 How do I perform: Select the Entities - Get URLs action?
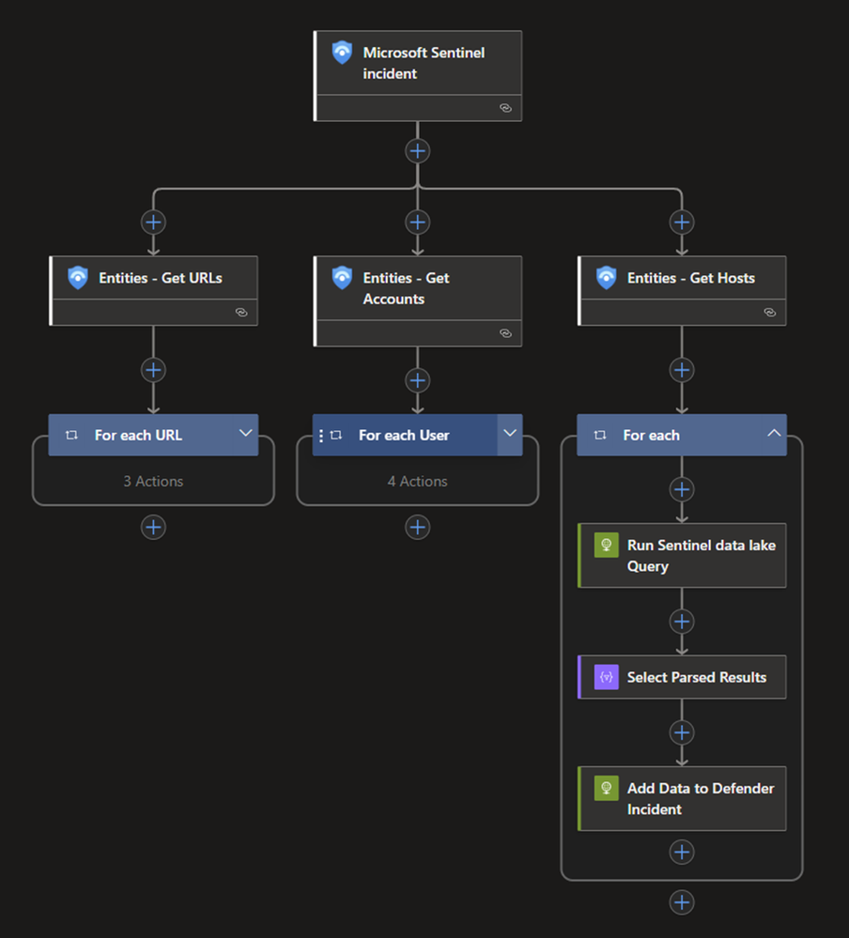tap(153, 291)
